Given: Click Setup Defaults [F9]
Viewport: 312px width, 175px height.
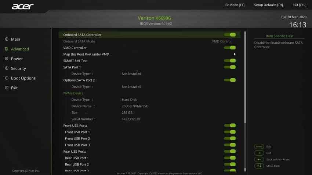Looking at the screenshot, I should click(268, 5).
